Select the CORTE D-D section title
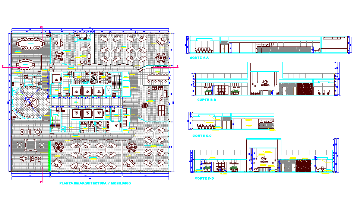This screenshot has width=354, height=206. tap(204, 178)
